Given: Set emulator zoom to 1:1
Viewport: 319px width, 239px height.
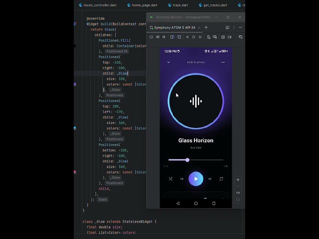Looking at the screenshot, I should point(238,193).
